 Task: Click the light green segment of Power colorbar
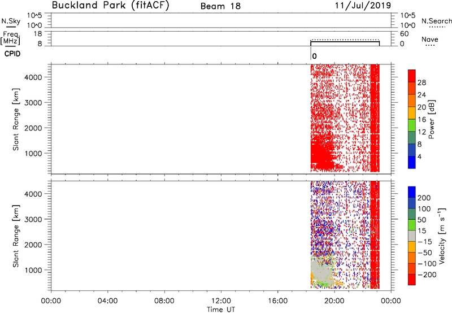(412, 125)
